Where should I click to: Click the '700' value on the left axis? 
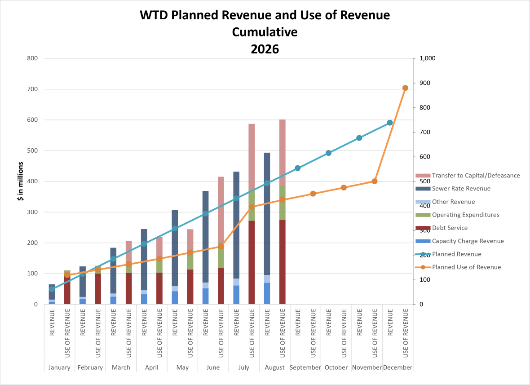pos(32,89)
